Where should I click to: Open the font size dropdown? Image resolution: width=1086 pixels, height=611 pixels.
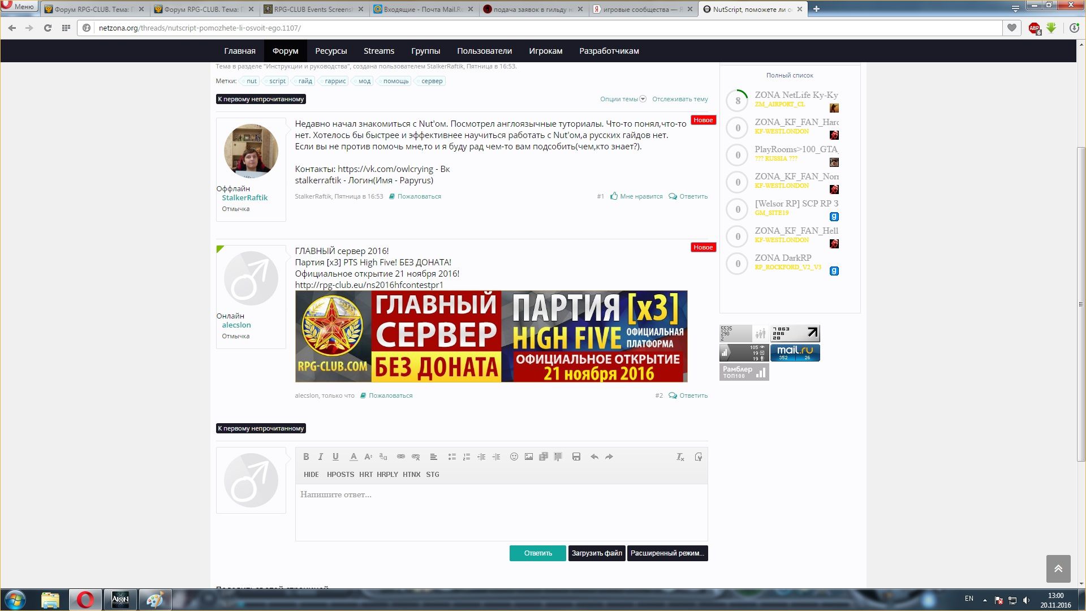click(368, 457)
